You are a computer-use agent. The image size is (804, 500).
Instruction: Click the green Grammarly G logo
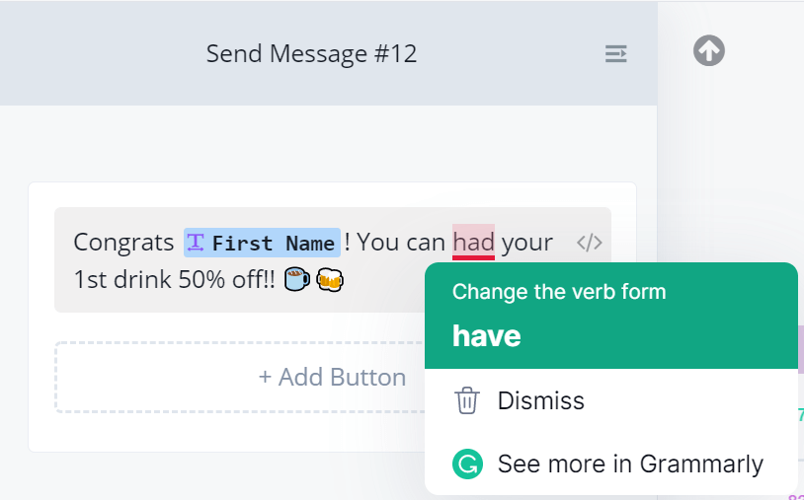tap(466, 464)
